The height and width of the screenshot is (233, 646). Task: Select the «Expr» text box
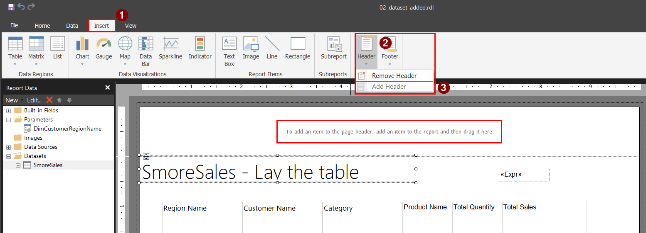point(524,175)
